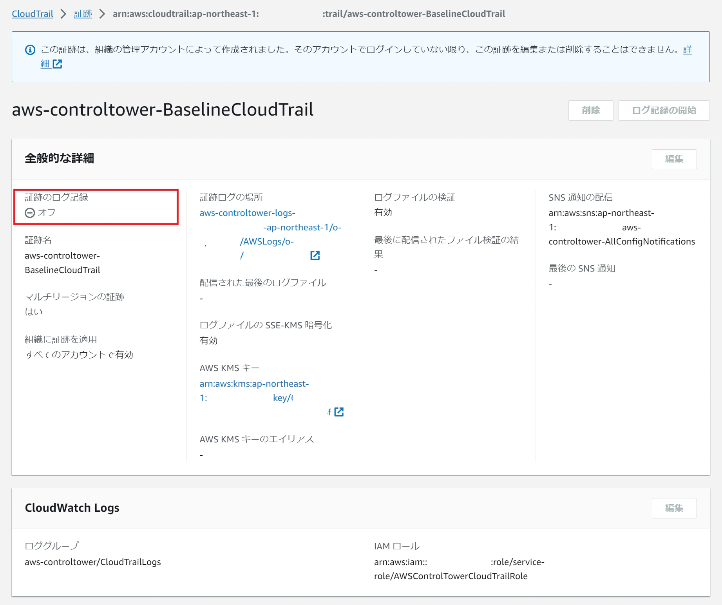The image size is (722, 605).
Task: Click the SNS 通知の配信 label
Action: [x=581, y=197]
